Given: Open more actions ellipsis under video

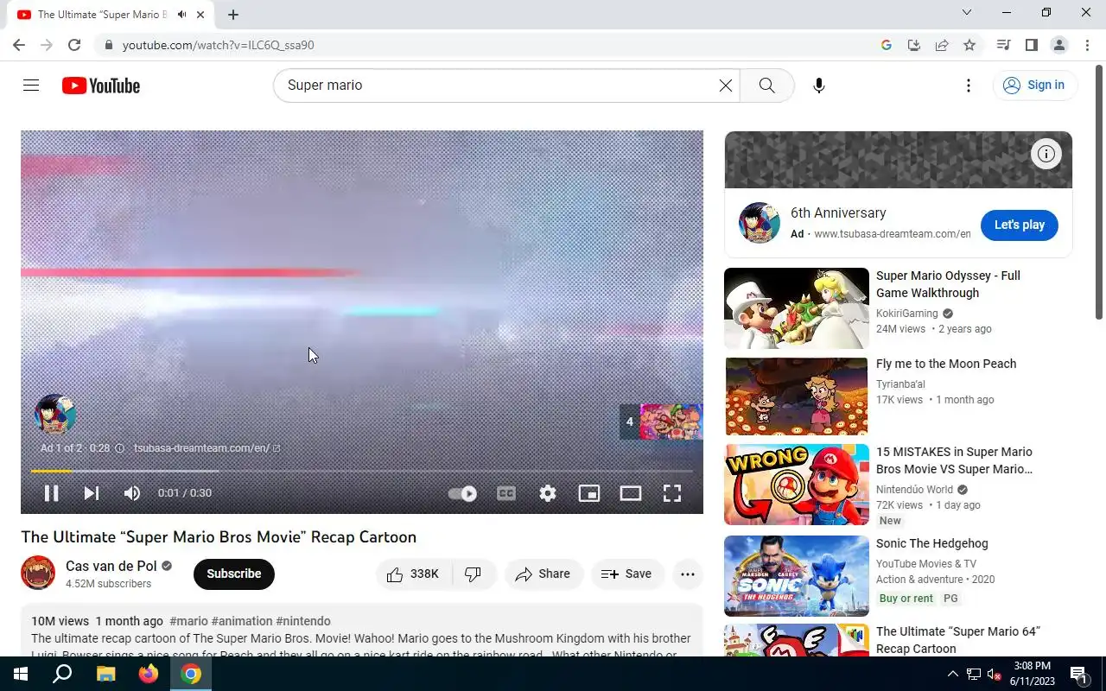Looking at the screenshot, I should (x=688, y=574).
